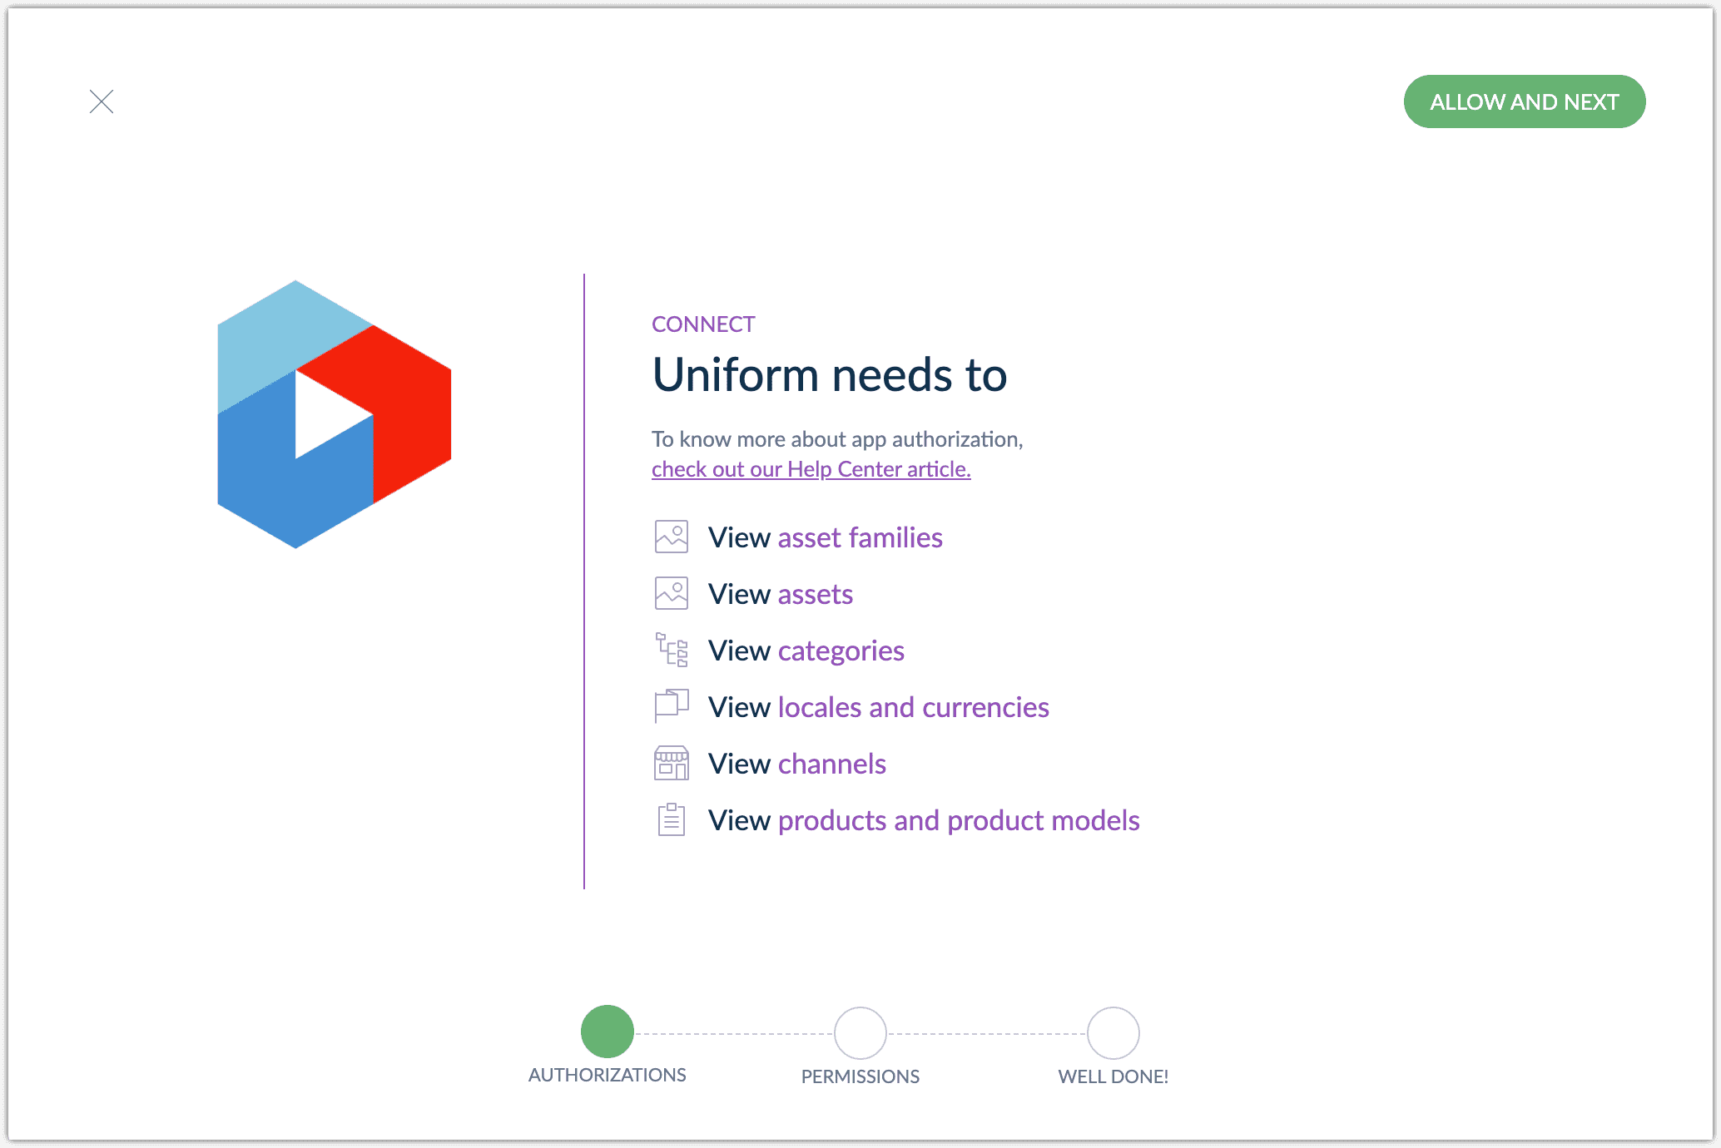The image size is (1721, 1148).
Task: Select the Permissions step circle
Action: click(860, 1033)
